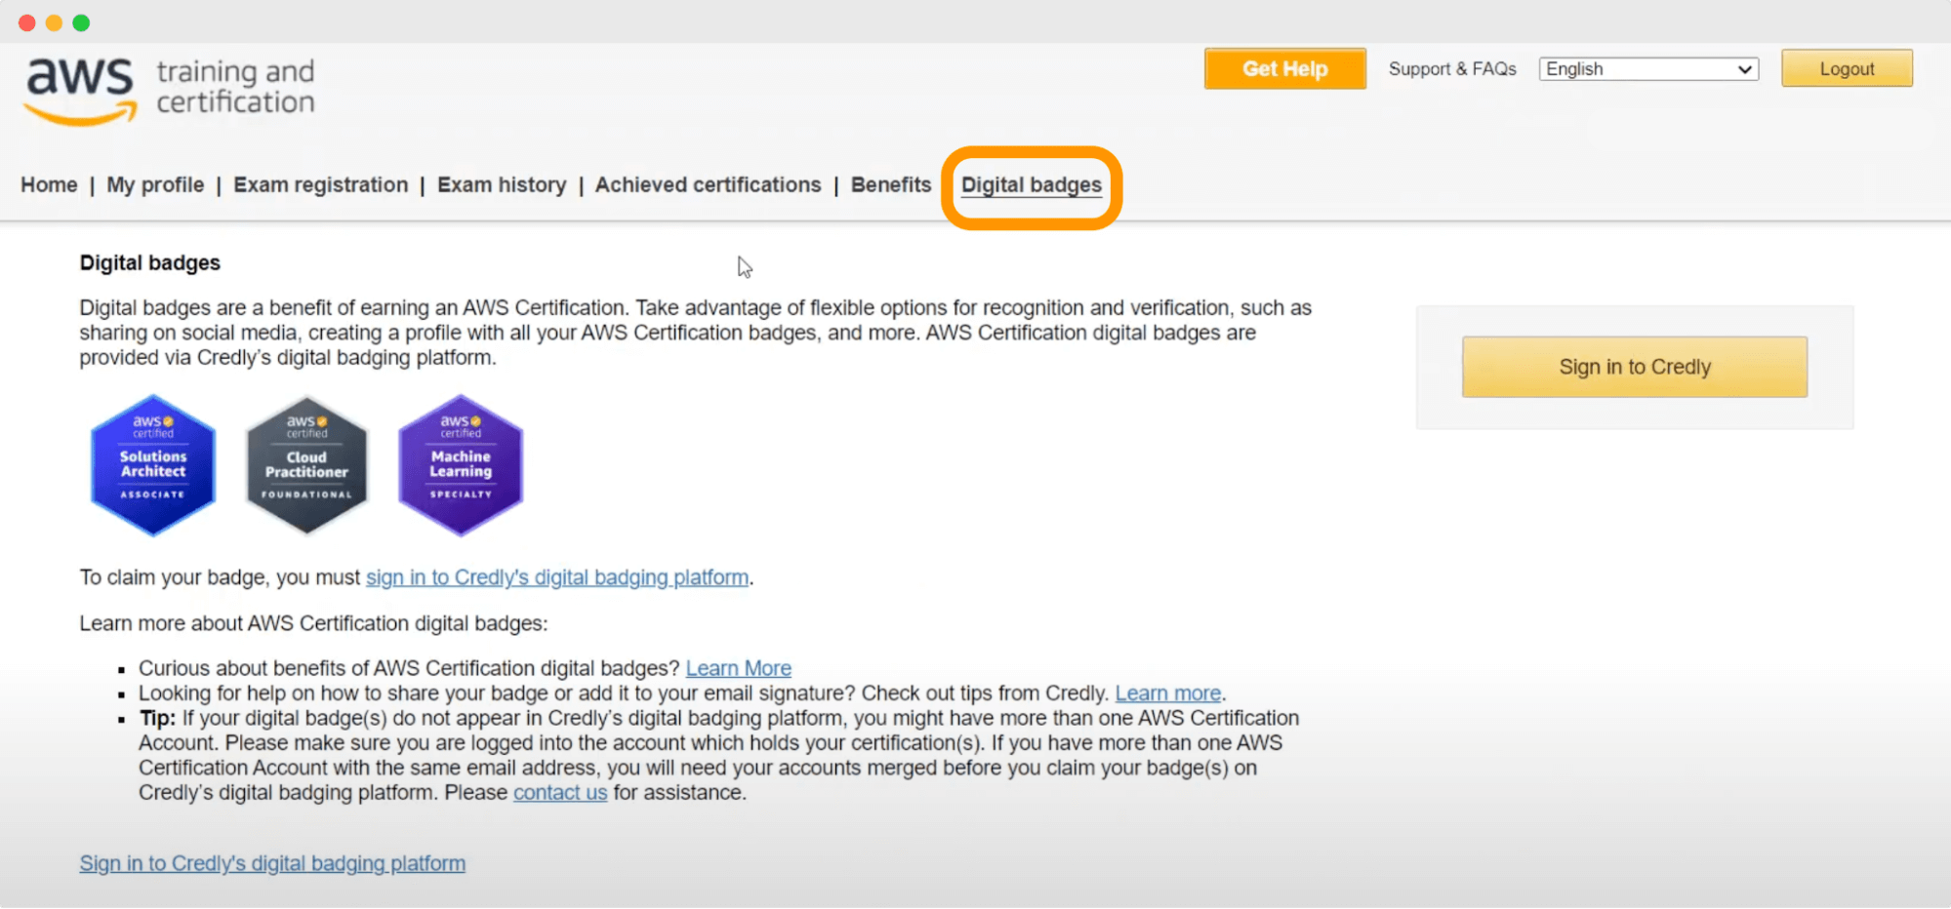Viewport: 1951px width, 909px height.
Task: Close the window with the red button
Action: click(27, 22)
